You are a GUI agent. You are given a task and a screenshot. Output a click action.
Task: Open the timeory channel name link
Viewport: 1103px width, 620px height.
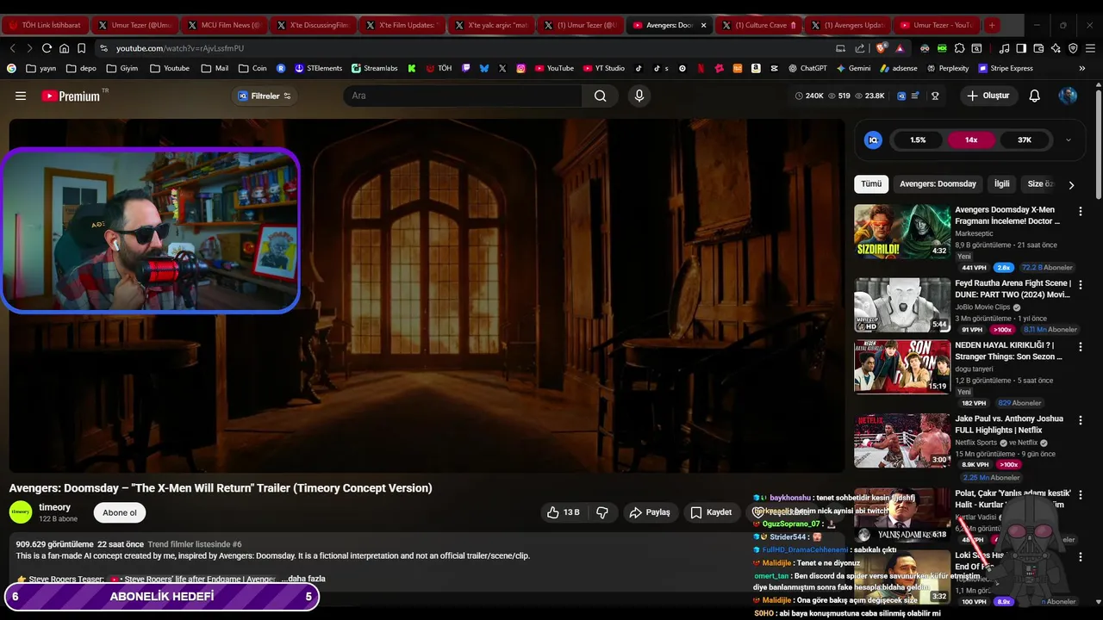coord(55,507)
